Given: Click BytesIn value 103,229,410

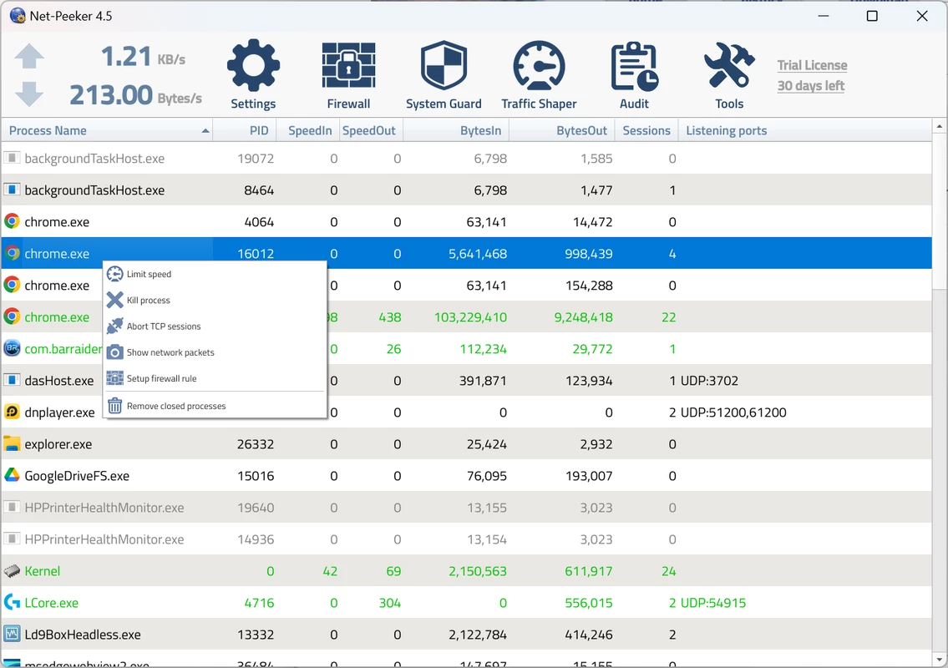Looking at the screenshot, I should [470, 317].
